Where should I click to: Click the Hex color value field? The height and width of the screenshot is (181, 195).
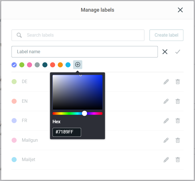(67, 132)
